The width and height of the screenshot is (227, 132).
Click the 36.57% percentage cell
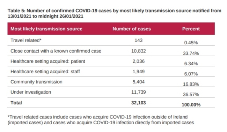[x=191, y=94]
